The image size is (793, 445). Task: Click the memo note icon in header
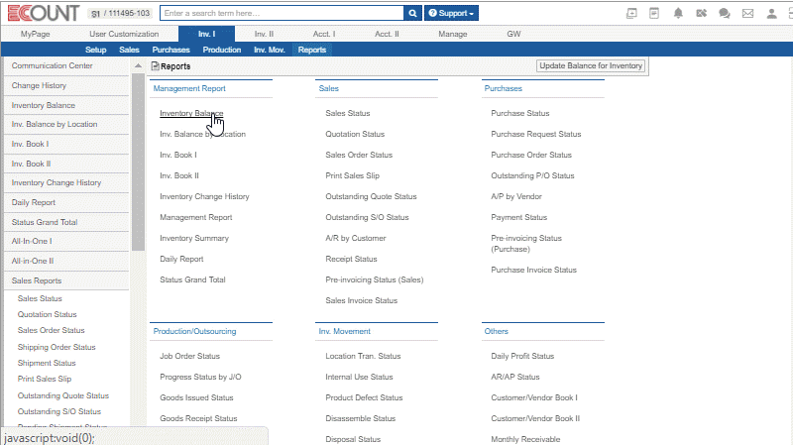coord(654,13)
